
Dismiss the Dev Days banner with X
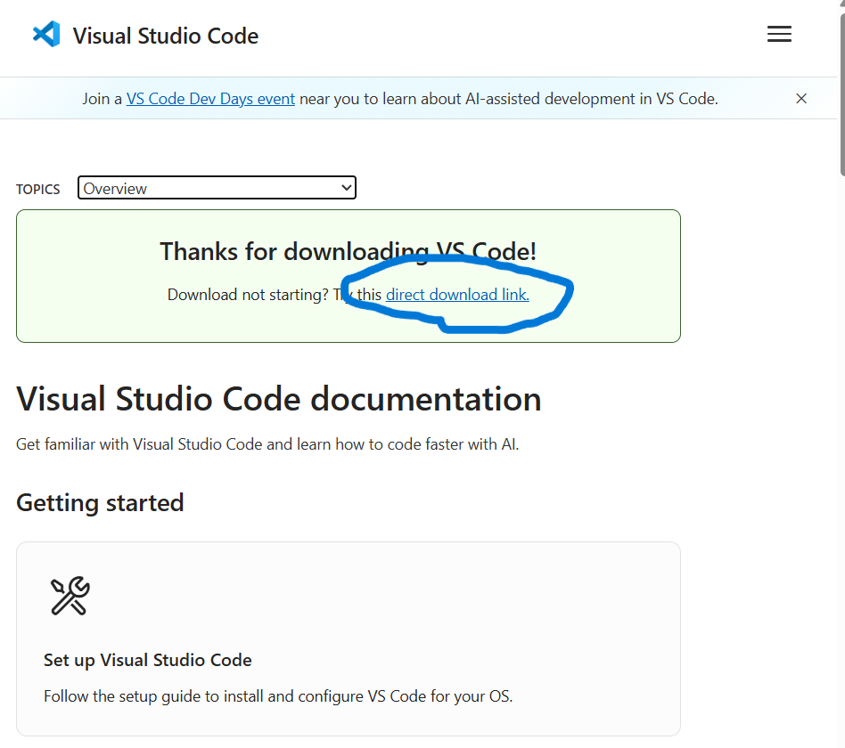point(801,99)
